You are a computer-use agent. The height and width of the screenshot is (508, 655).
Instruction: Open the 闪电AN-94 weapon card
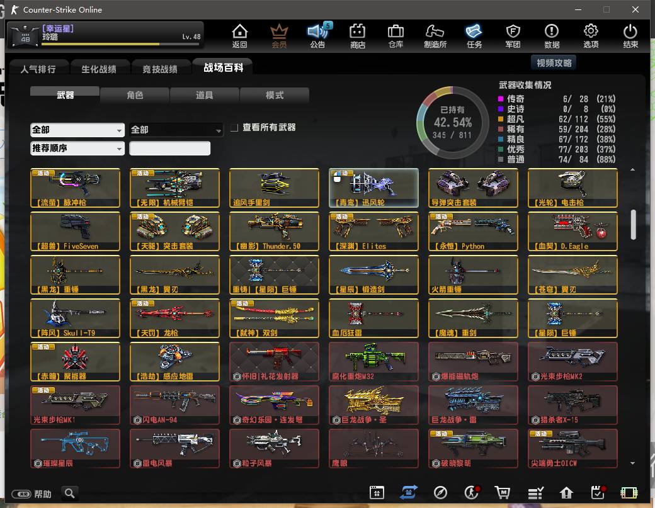point(174,405)
